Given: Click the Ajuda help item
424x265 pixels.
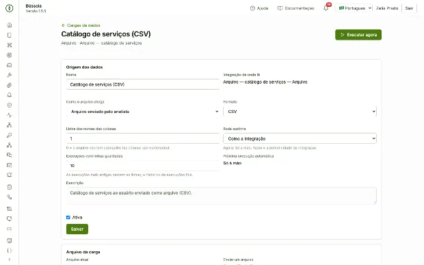Looking at the screenshot, I should point(259,8).
